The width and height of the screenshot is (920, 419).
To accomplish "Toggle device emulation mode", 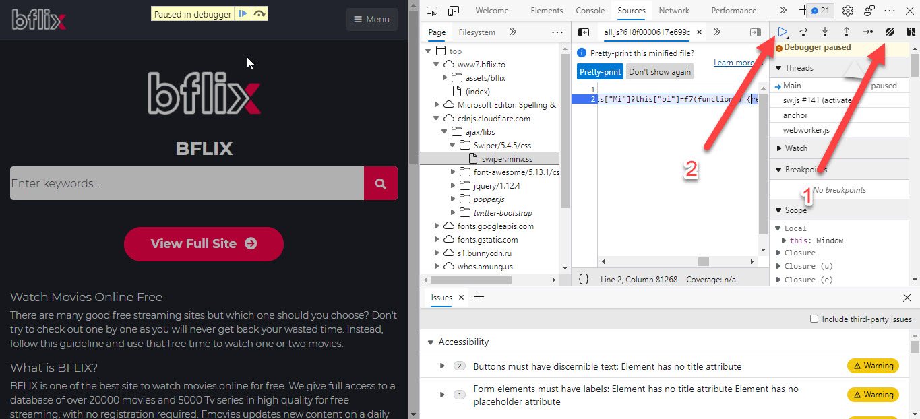I will click(454, 11).
